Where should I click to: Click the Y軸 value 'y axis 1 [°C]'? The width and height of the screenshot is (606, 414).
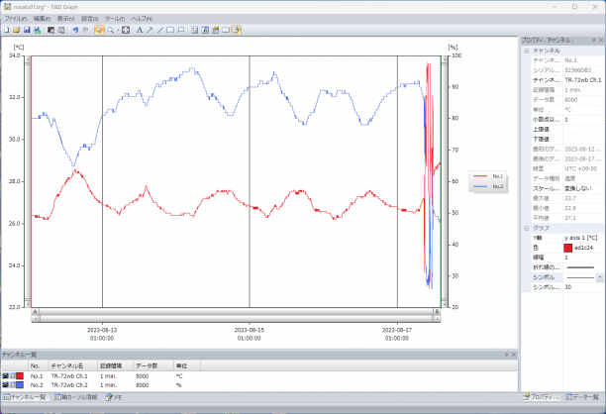point(583,238)
